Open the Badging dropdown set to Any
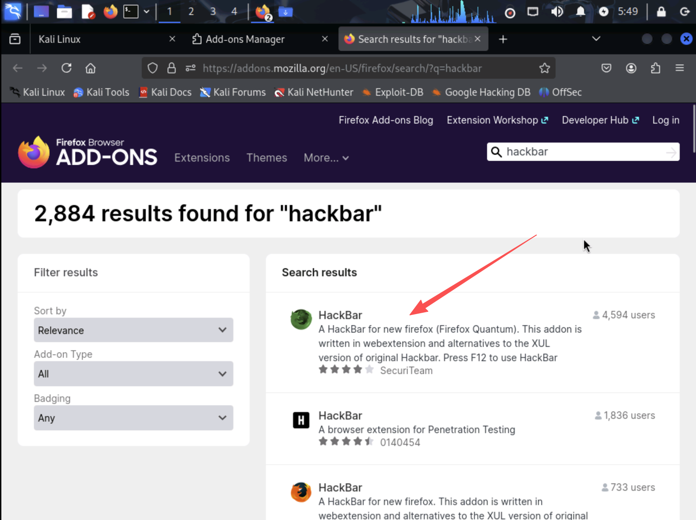The width and height of the screenshot is (696, 520). tap(133, 418)
